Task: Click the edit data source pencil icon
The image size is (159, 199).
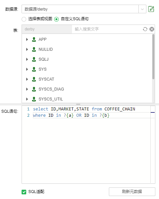Action: (x=151, y=9)
